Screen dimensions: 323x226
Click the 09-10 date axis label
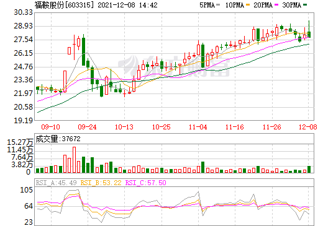coord(50,127)
